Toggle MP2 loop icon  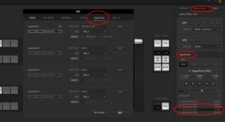217,40
